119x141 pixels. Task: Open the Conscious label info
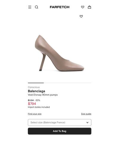[x=34, y=87]
